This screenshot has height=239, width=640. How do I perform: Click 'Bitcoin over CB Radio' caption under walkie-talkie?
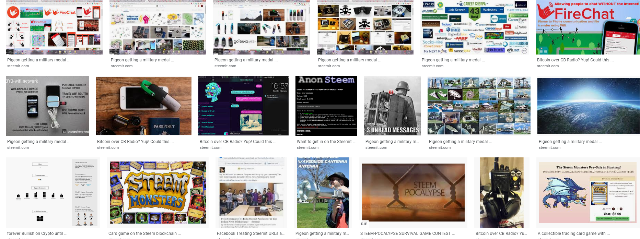tap(501, 234)
